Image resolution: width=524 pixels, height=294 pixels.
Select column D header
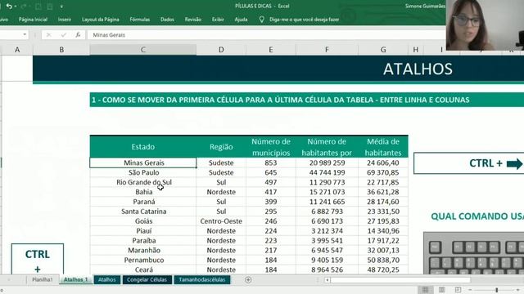(221, 50)
